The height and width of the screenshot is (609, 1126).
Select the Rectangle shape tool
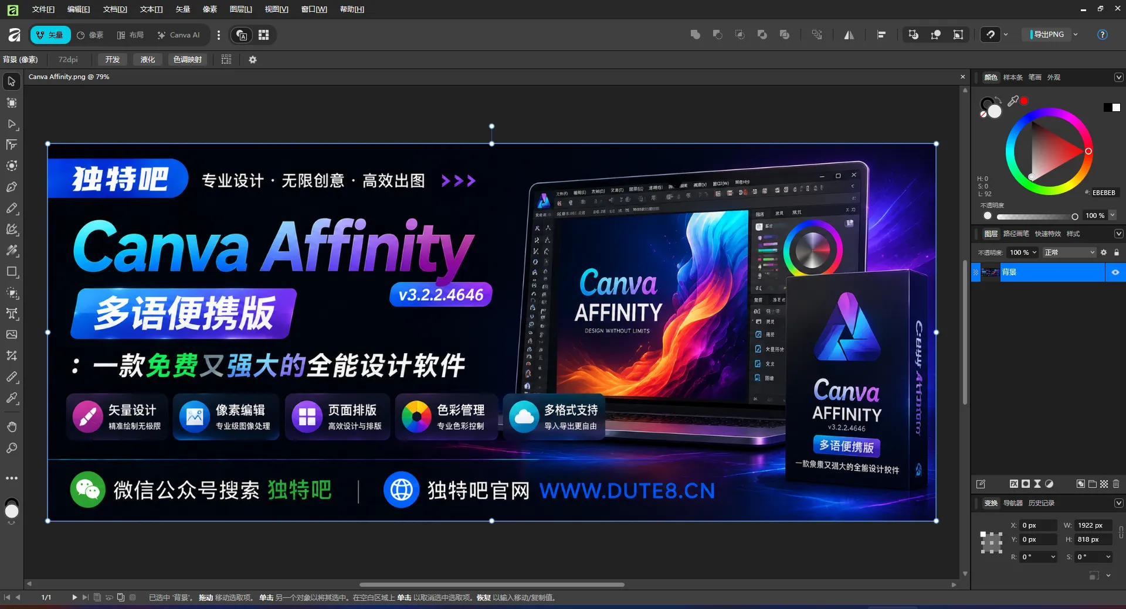pyautogui.click(x=11, y=272)
